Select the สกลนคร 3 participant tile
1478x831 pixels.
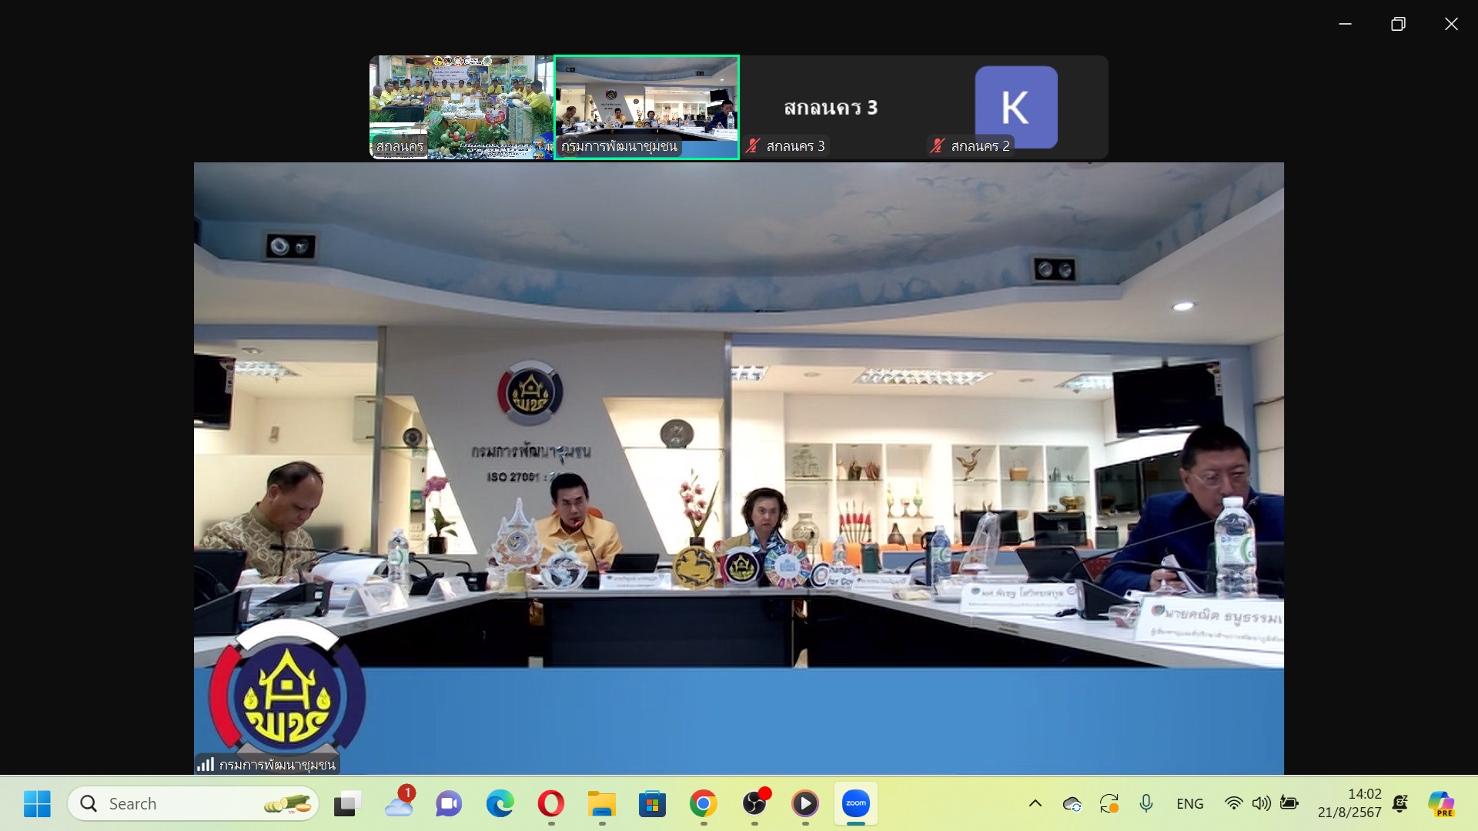tap(831, 107)
